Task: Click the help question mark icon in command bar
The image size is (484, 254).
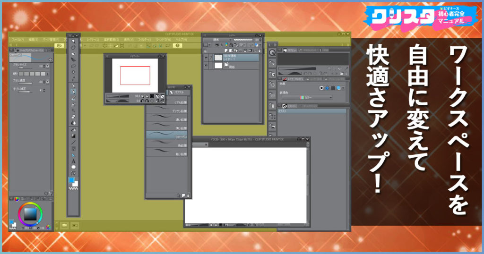Action: coord(177,46)
